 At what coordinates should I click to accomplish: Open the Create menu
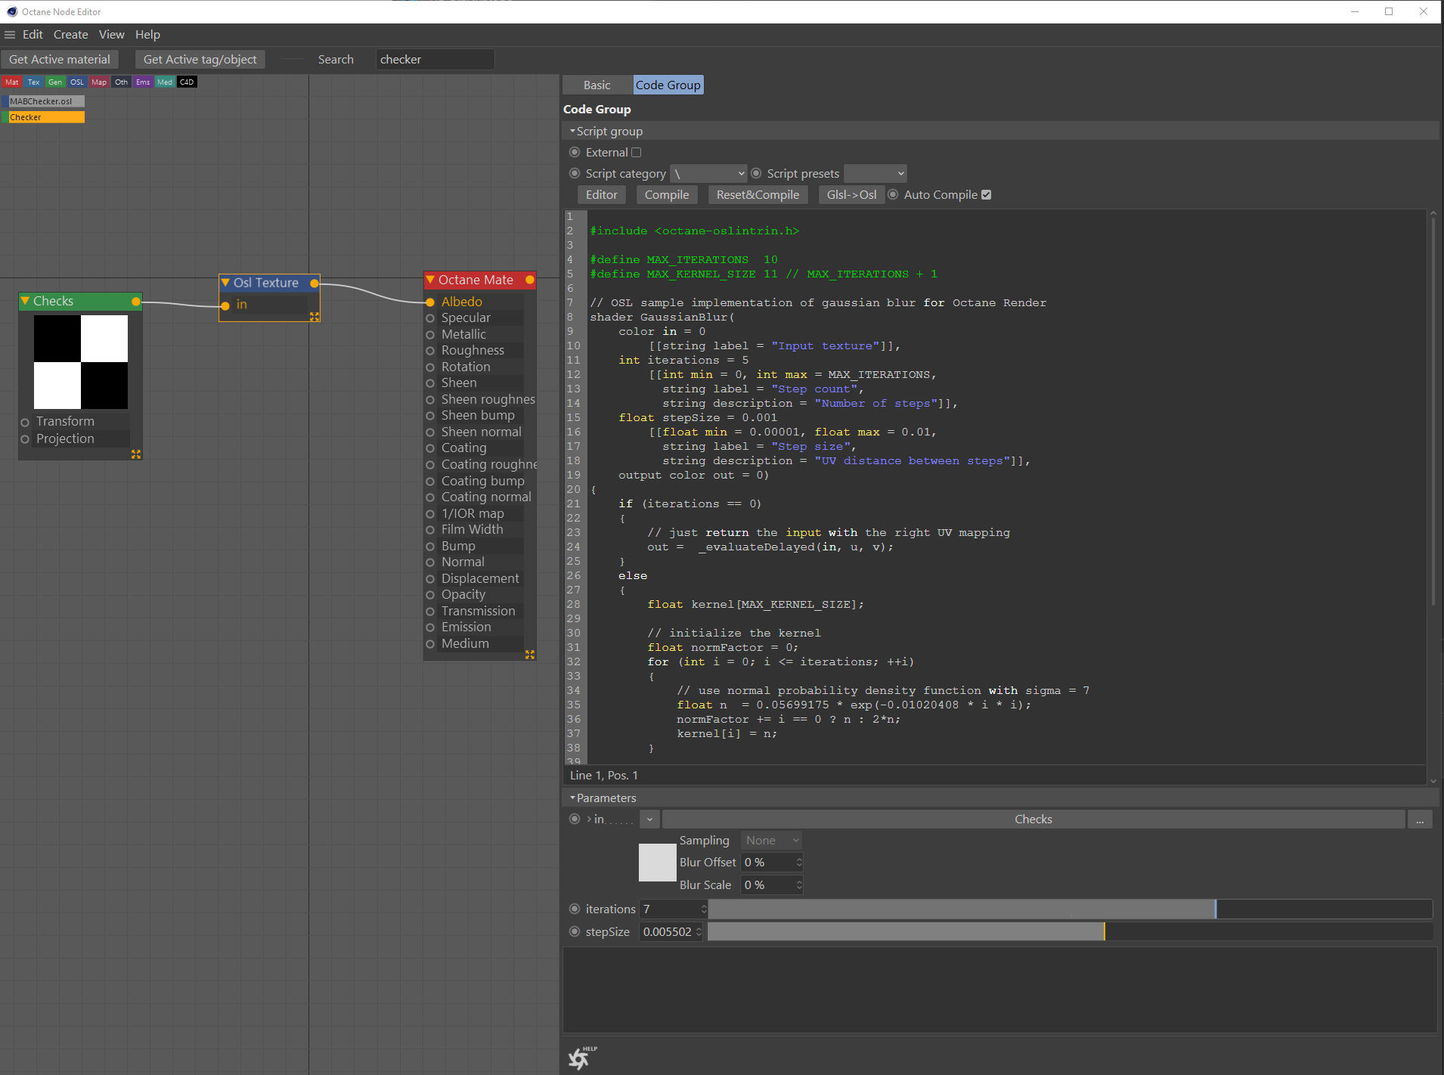[70, 35]
